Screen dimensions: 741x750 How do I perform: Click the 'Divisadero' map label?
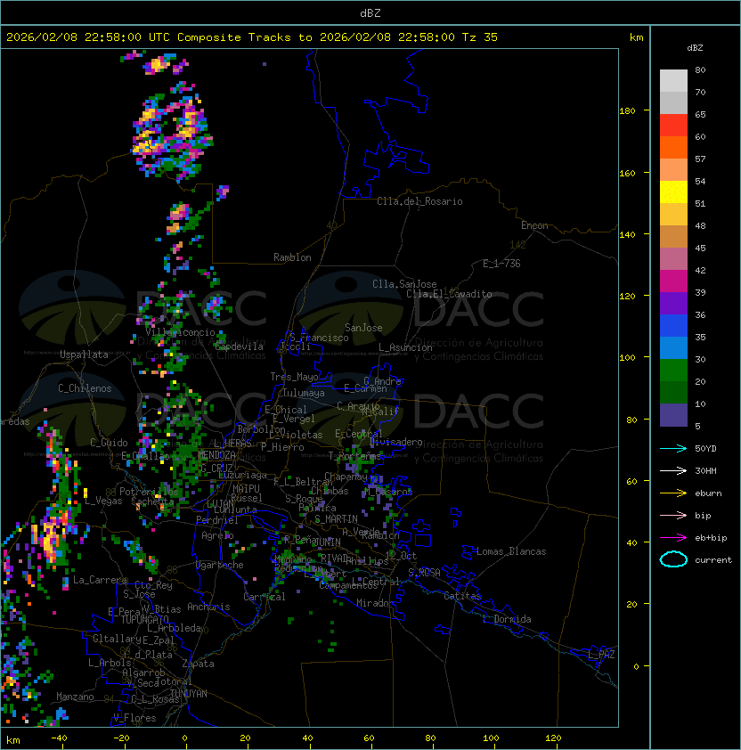tap(396, 442)
